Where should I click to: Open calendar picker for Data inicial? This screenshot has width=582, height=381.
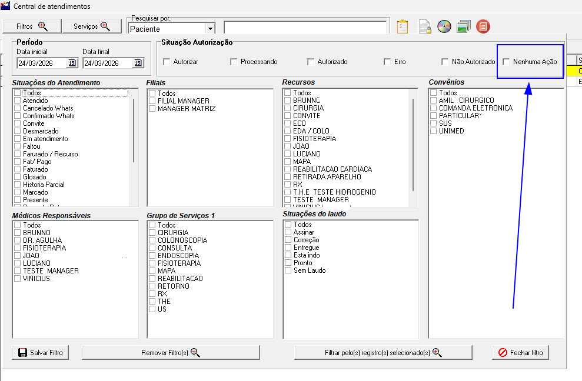(72, 63)
